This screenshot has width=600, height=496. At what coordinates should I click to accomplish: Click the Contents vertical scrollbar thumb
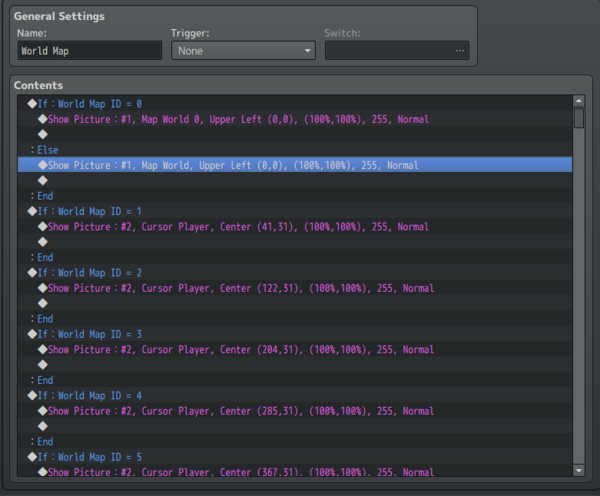click(579, 117)
